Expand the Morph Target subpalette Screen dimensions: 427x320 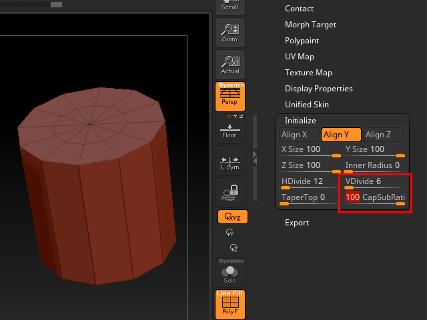click(310, 25)
